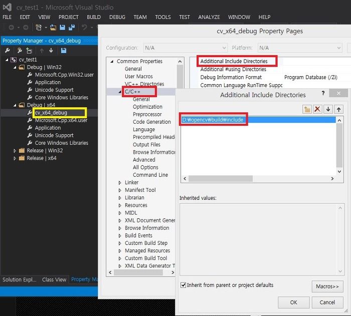Open the BUILD menu

[x=94, y=17]
